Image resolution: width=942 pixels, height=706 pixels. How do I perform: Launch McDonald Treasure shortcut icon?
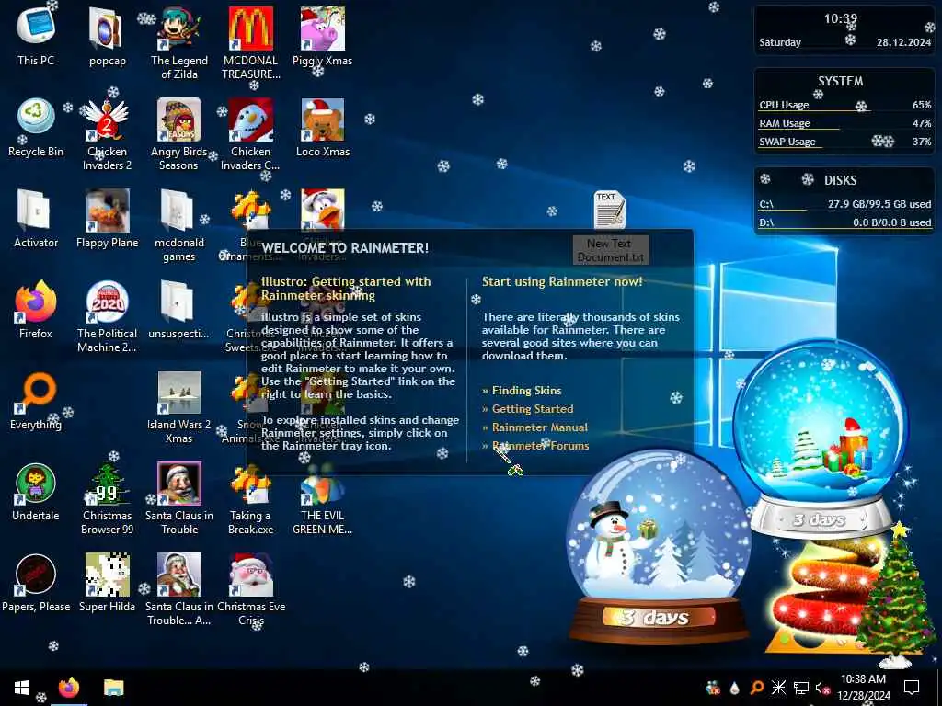250,42
